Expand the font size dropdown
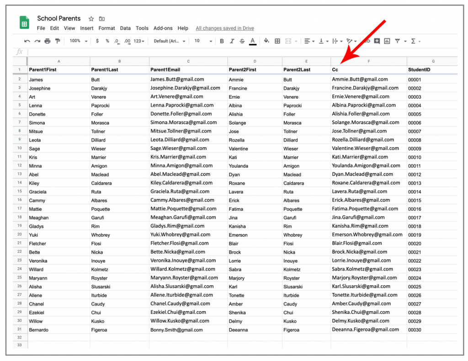The width and height of the screenshot is (468, 361). click(x=201, y=41)
